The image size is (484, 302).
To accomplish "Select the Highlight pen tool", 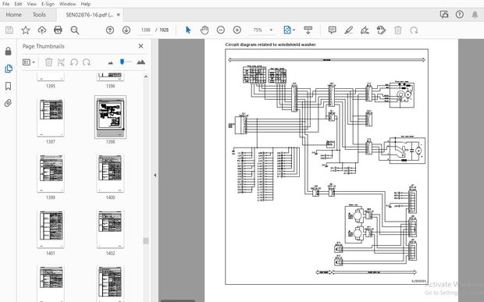I will click(348, 30).
